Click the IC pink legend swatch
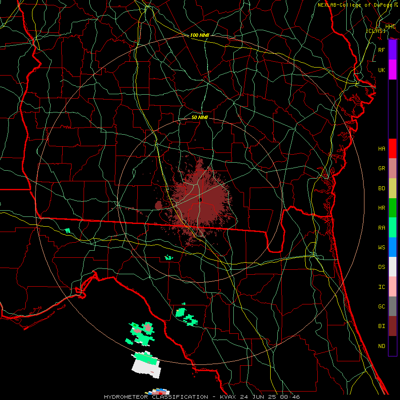 [x=392, y=287]
